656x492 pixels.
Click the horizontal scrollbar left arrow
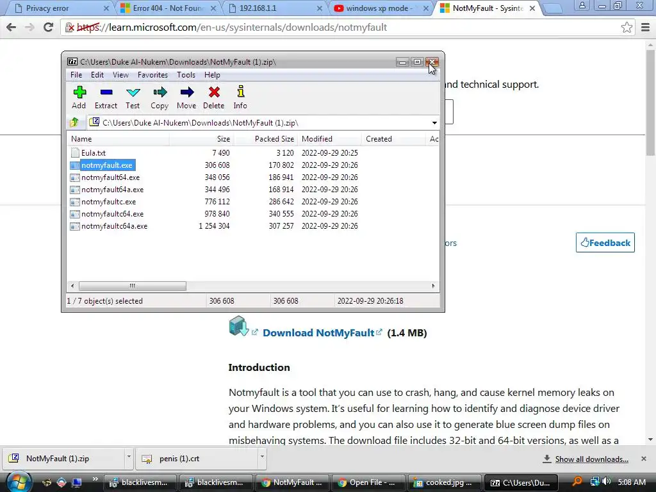72,286
